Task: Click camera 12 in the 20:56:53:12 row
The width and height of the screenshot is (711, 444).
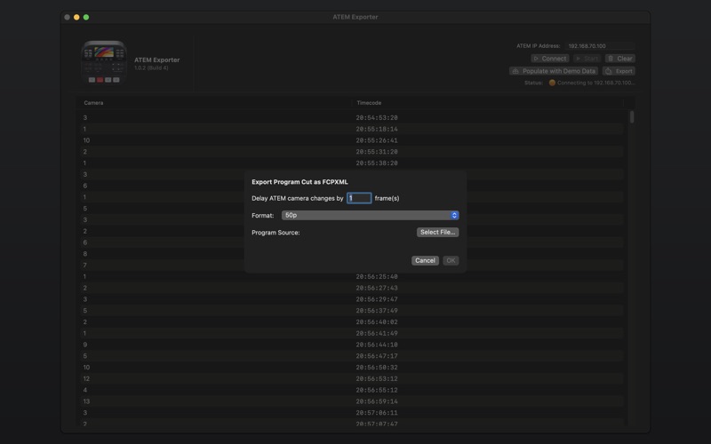Action: tap(86, 379)
